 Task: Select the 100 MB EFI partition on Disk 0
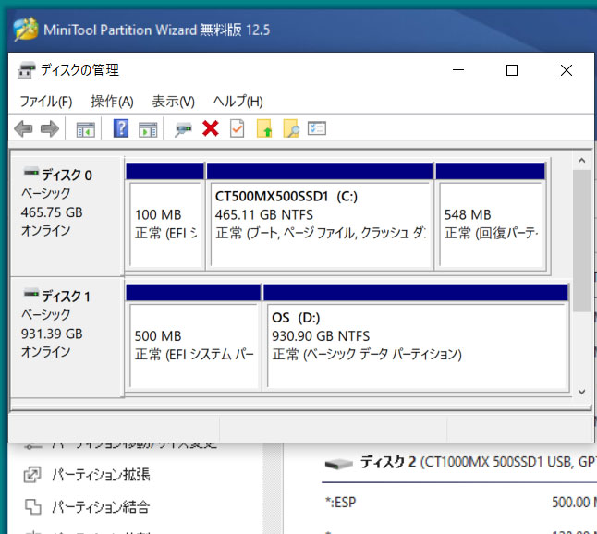click(x=164, y=216)
